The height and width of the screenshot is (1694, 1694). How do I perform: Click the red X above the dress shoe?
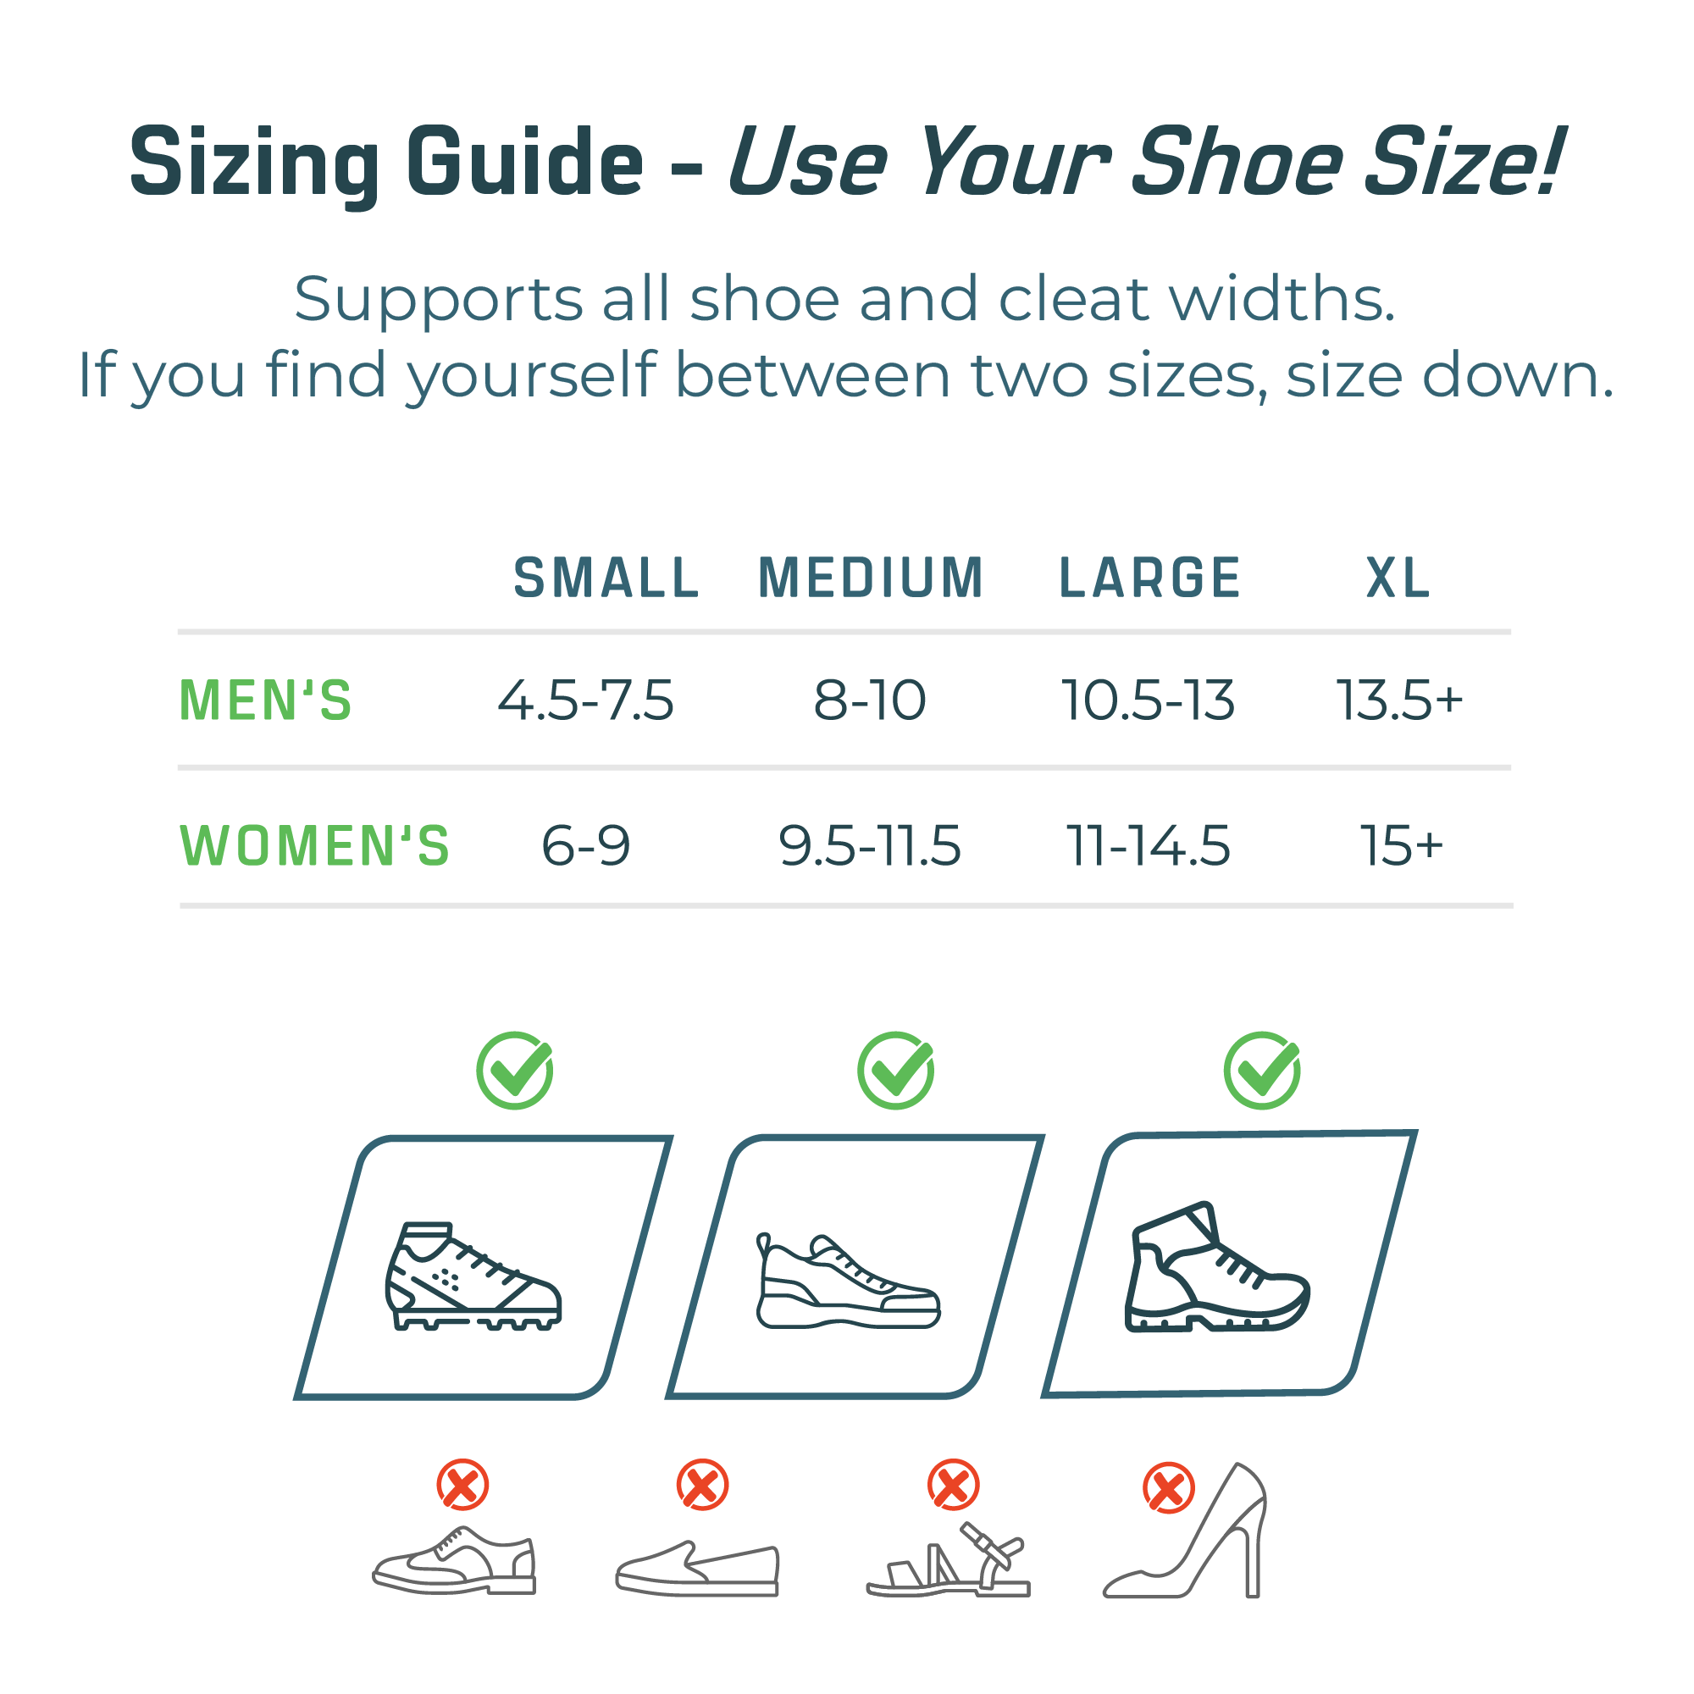463,1486
